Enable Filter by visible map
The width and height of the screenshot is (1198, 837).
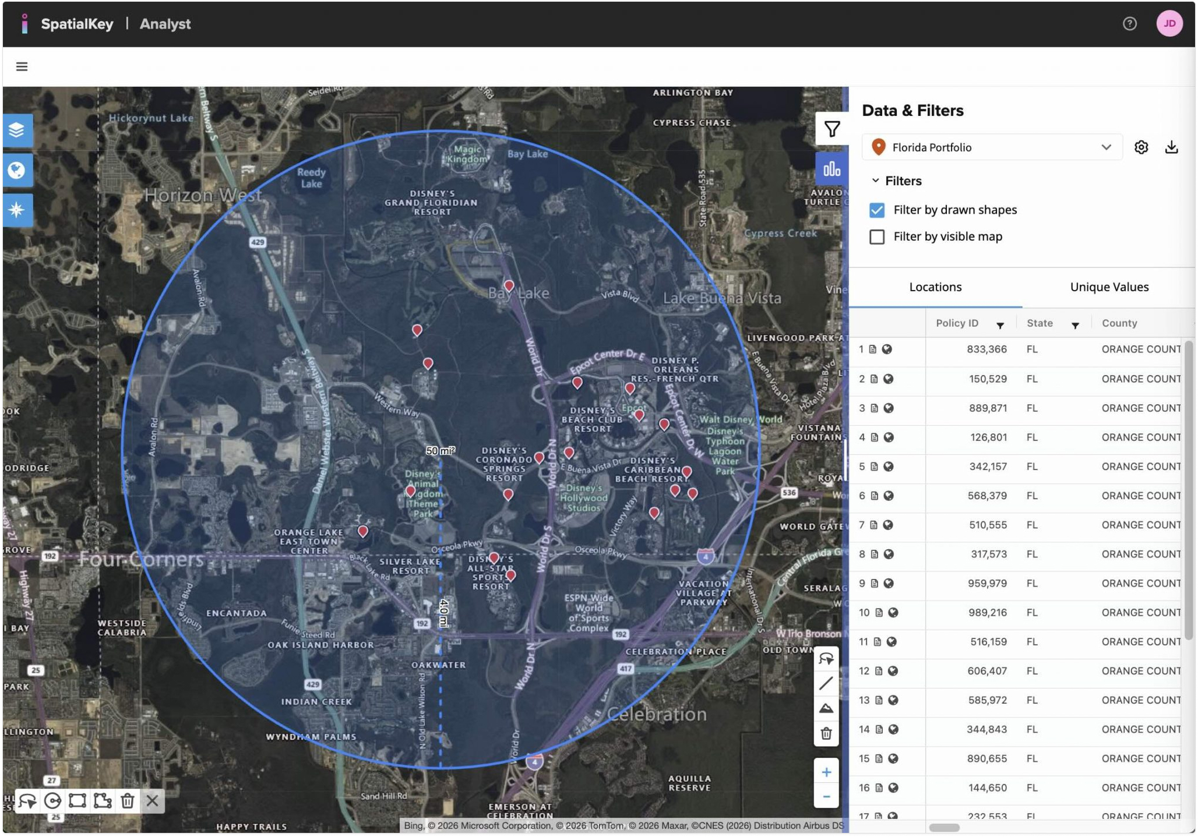click(876, 237)
